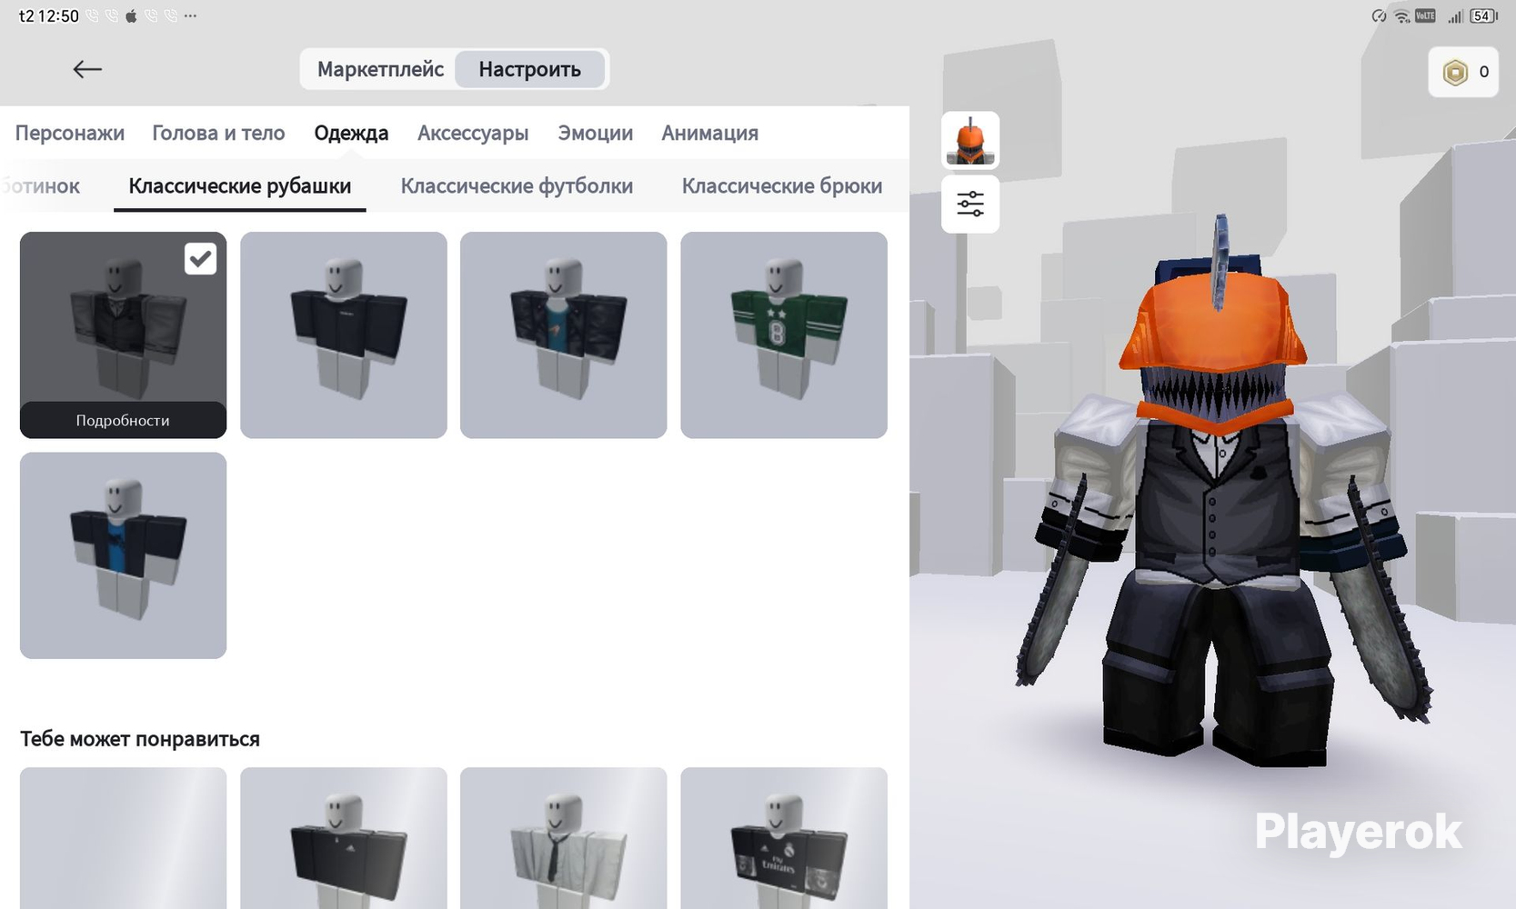Switch to Классические брюки subcategory
Viewport: 1516px width, 909px height.
782,186
